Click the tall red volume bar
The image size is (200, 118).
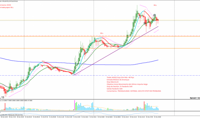[x=144, y=105]
